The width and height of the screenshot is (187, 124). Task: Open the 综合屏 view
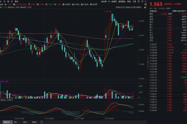click(104, 2)
